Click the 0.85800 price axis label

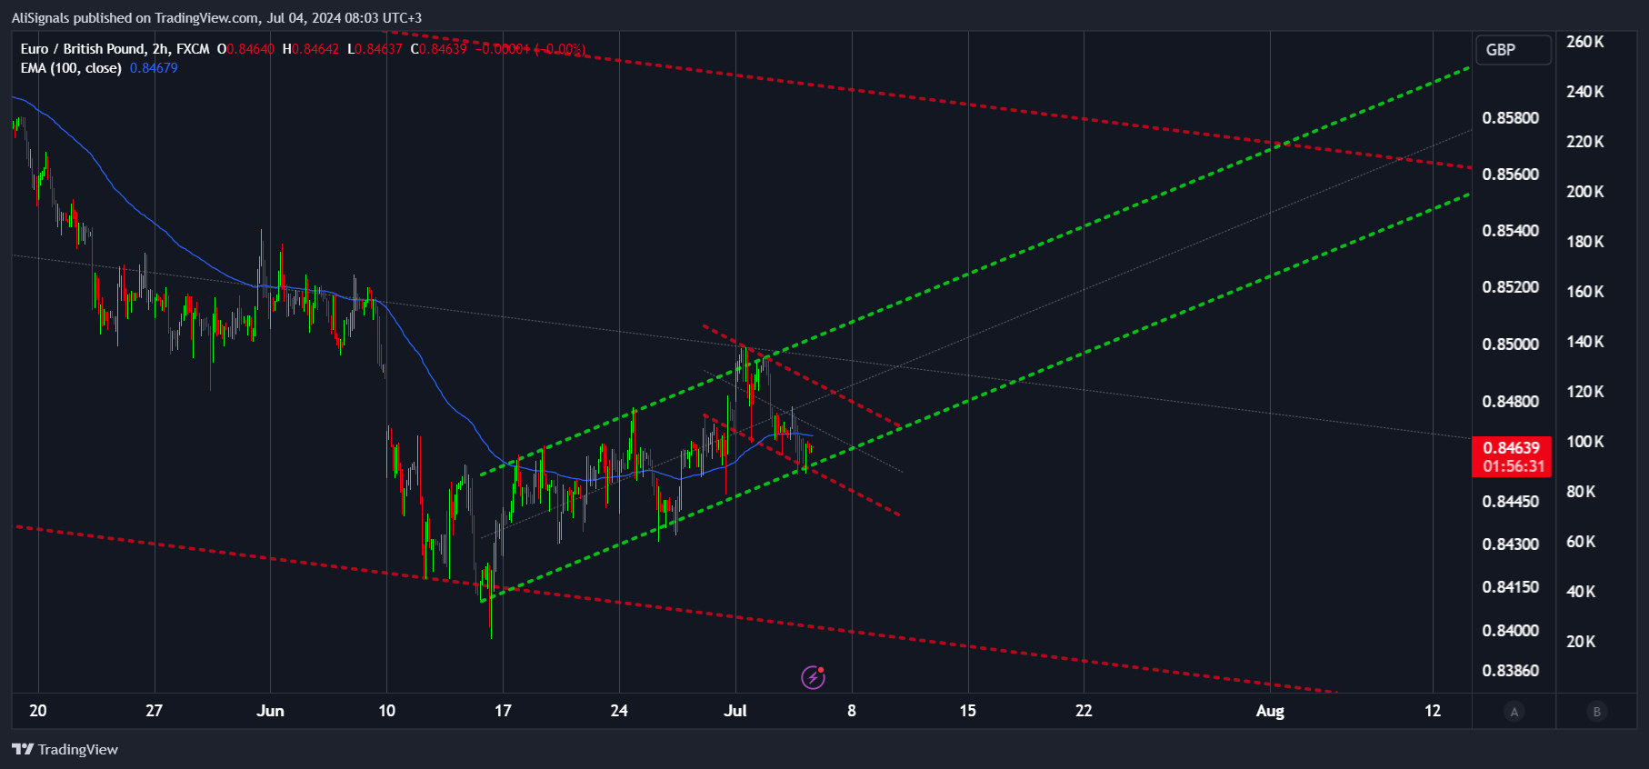tap(1510, 118)
